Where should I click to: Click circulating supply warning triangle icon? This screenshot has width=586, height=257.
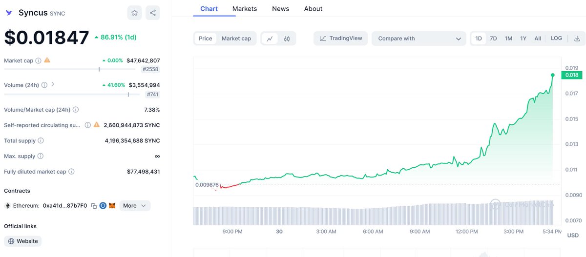point(97,125)
